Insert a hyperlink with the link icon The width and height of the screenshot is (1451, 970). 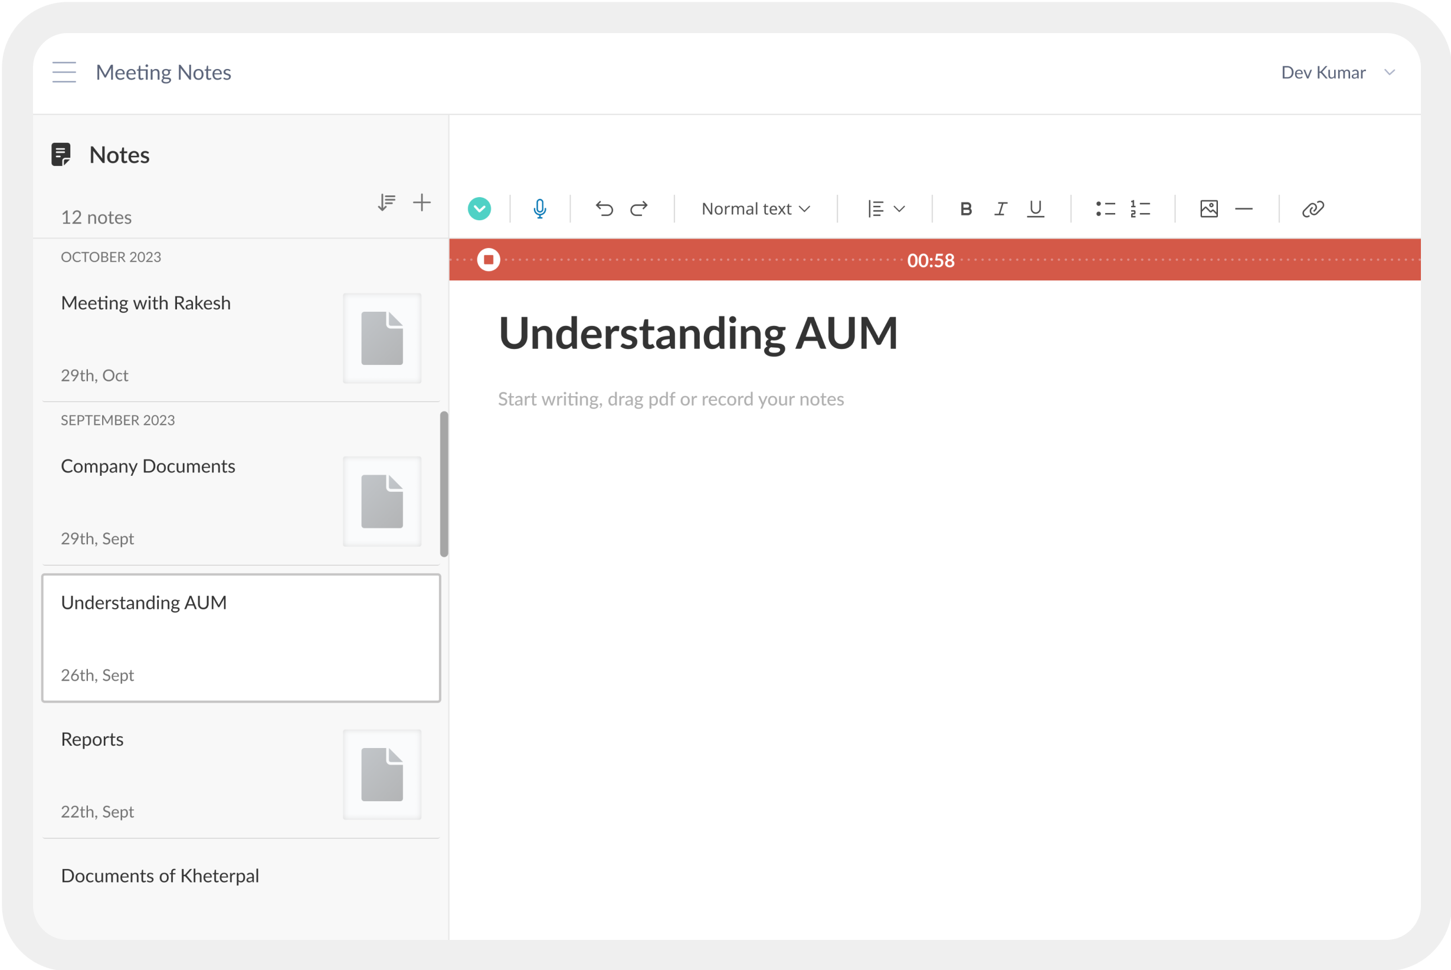click(1312, 209)
